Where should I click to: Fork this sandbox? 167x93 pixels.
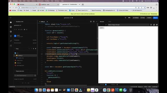(x=143, y=18)
